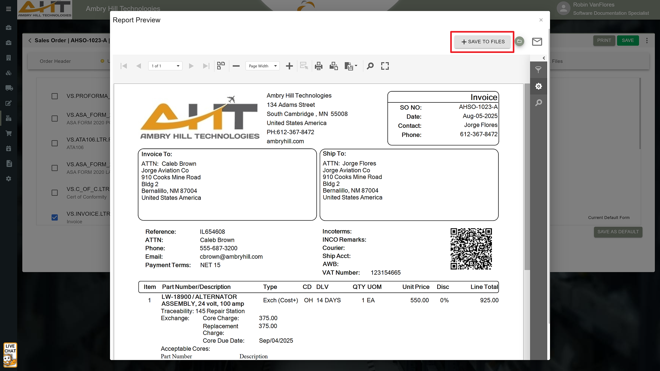The width and height of the screenshot is (660, 371).
Task: Open the report parameters filter panel
Action: [539, 70]
